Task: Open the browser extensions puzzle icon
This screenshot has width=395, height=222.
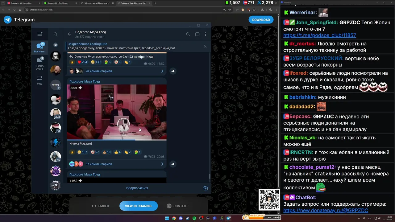Action: click(x=254, y=10)
